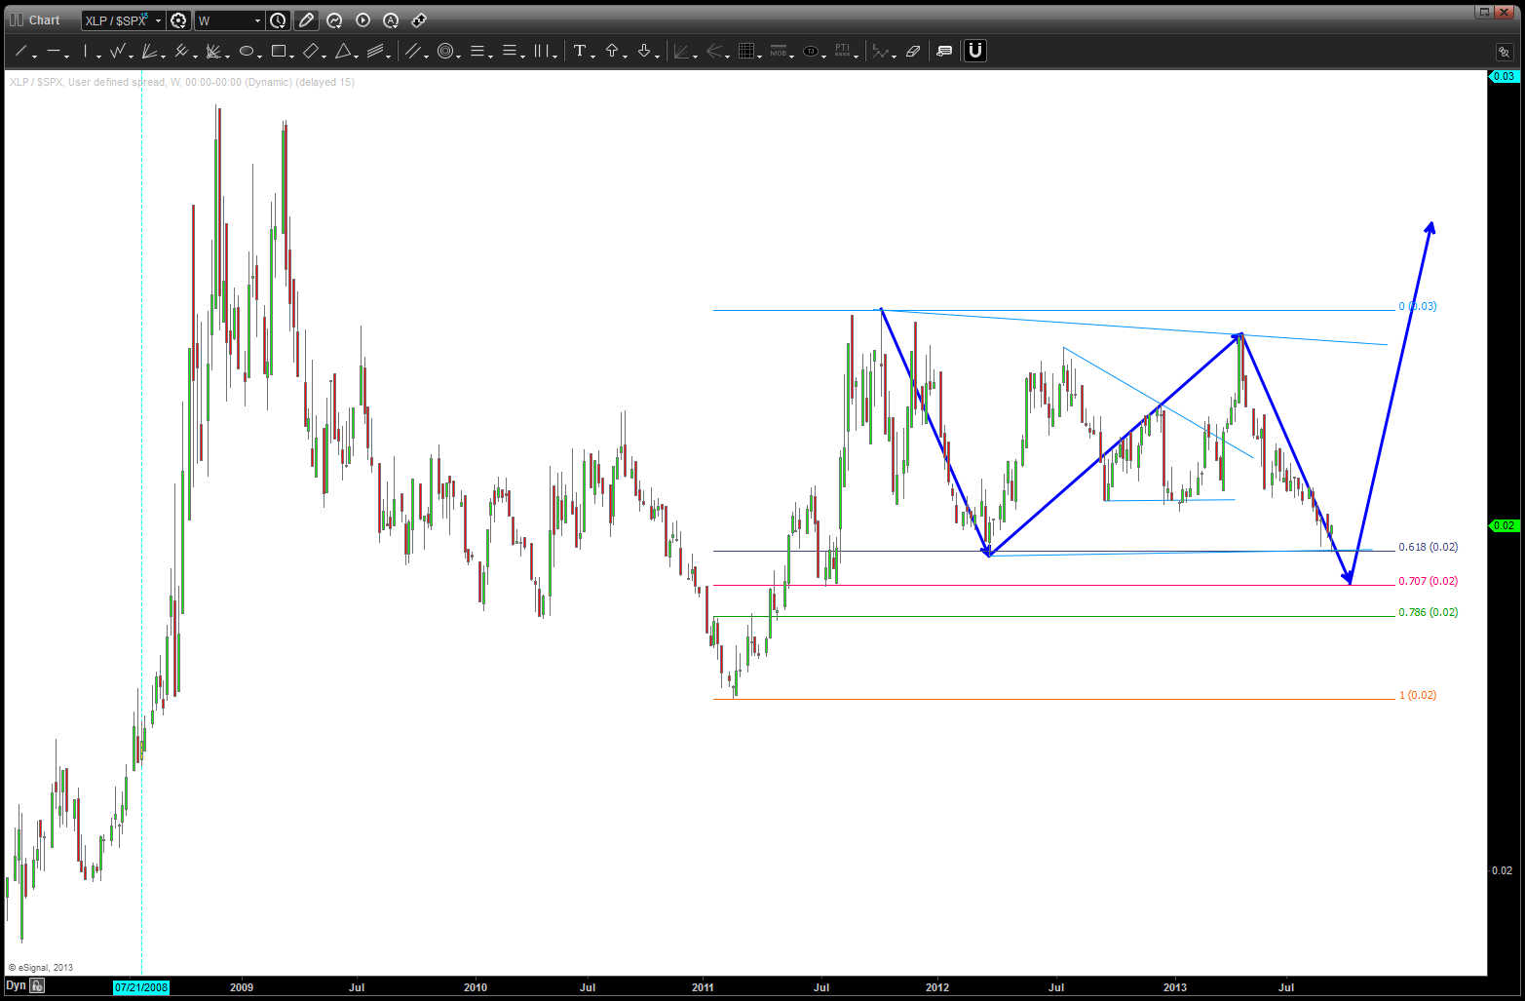
Task: Click the notes callout button
Action: pyautogui.click(x=943, y=51)
